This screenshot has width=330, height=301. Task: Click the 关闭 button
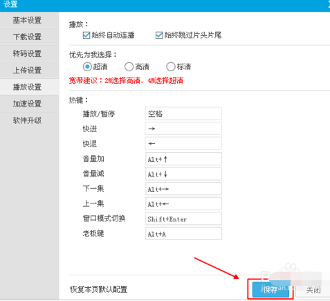point(313,290)
